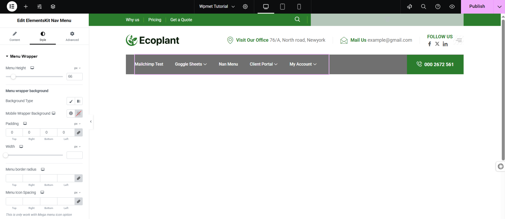
Task: Switch to the Advanced tab
Action: point(72,36)
